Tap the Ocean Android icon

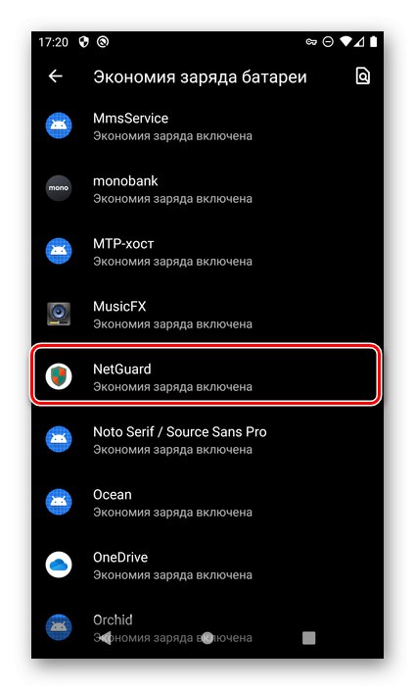[59, 502]
